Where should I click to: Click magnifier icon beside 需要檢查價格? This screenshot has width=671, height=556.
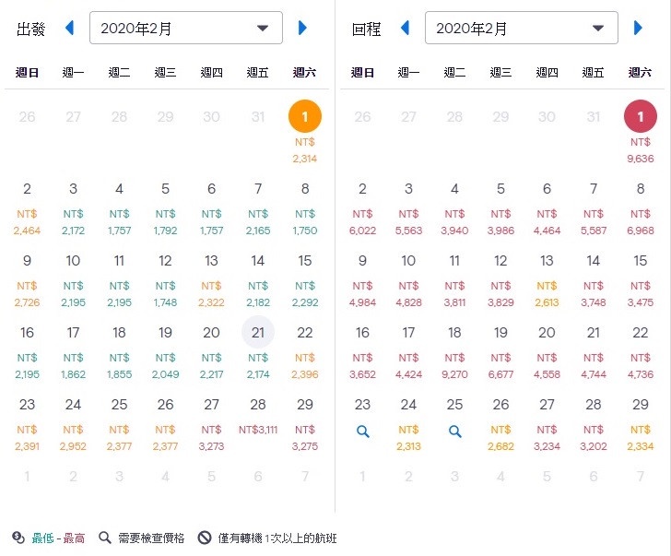point(105,538)
